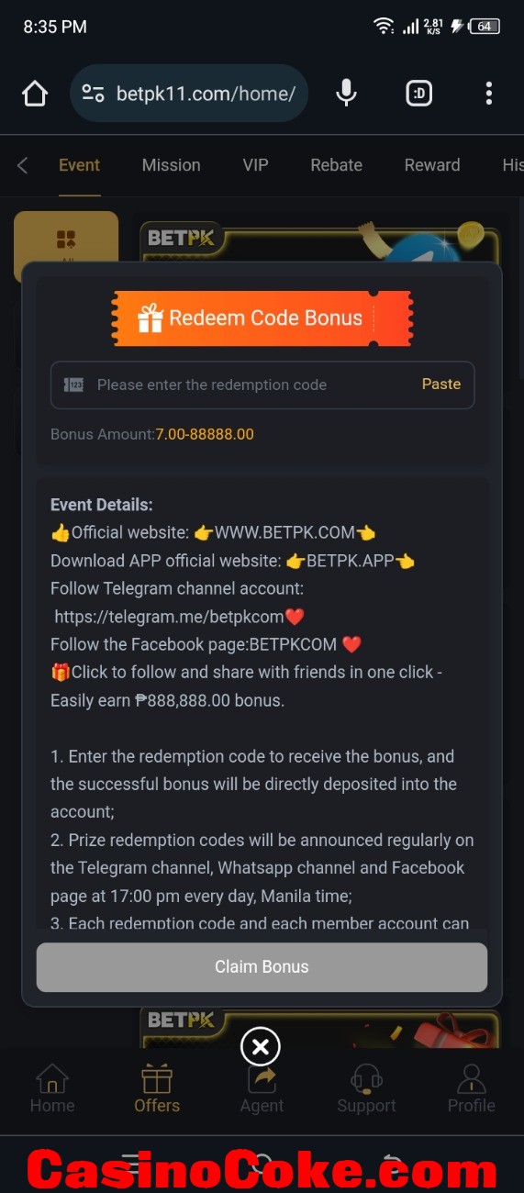This screenshot has width=524, height=1193.
Task: Open the Rebate tab
Action: (336, 165)
